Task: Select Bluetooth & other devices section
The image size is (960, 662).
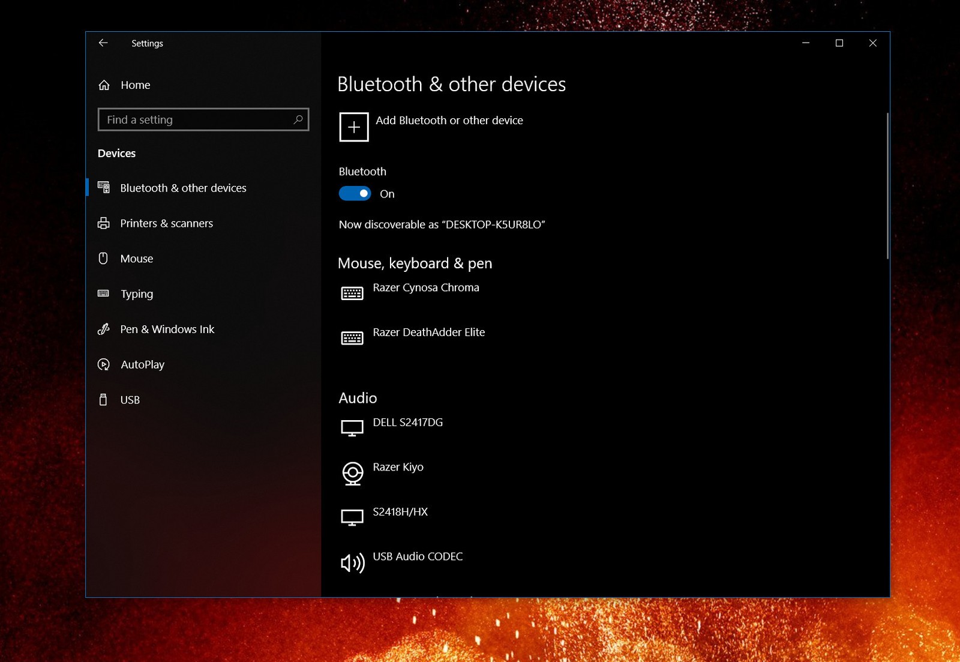Action: tap(204, 188)
